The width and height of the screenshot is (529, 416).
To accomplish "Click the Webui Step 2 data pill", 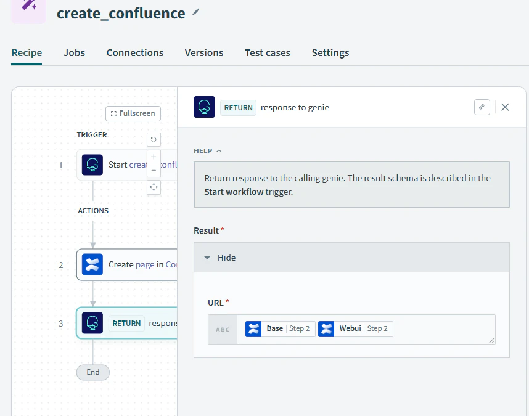I will coord(356,328).
